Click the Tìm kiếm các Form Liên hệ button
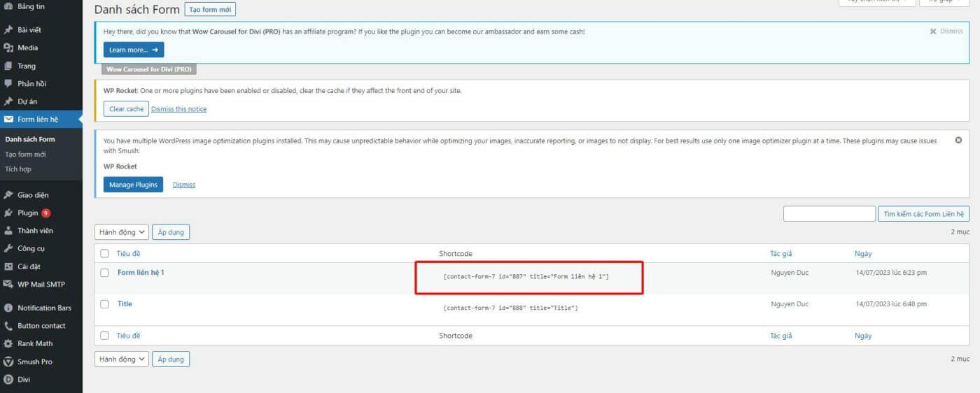The width and height of the screenshot is (980, 393). click(923, 214)
